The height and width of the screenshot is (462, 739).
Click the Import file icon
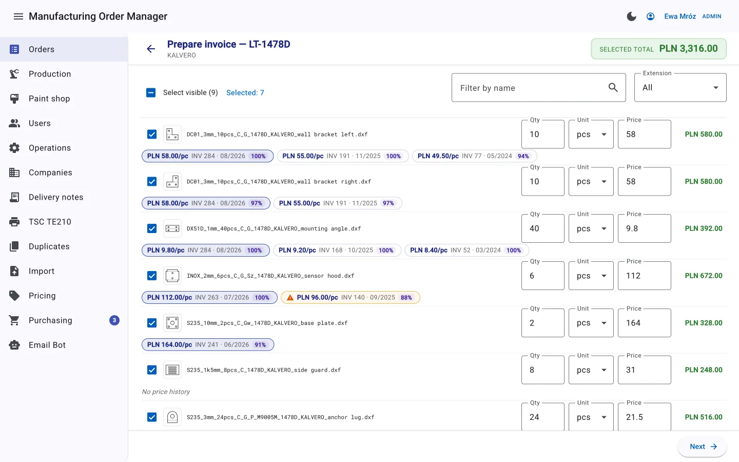click(x=14, y=271)
